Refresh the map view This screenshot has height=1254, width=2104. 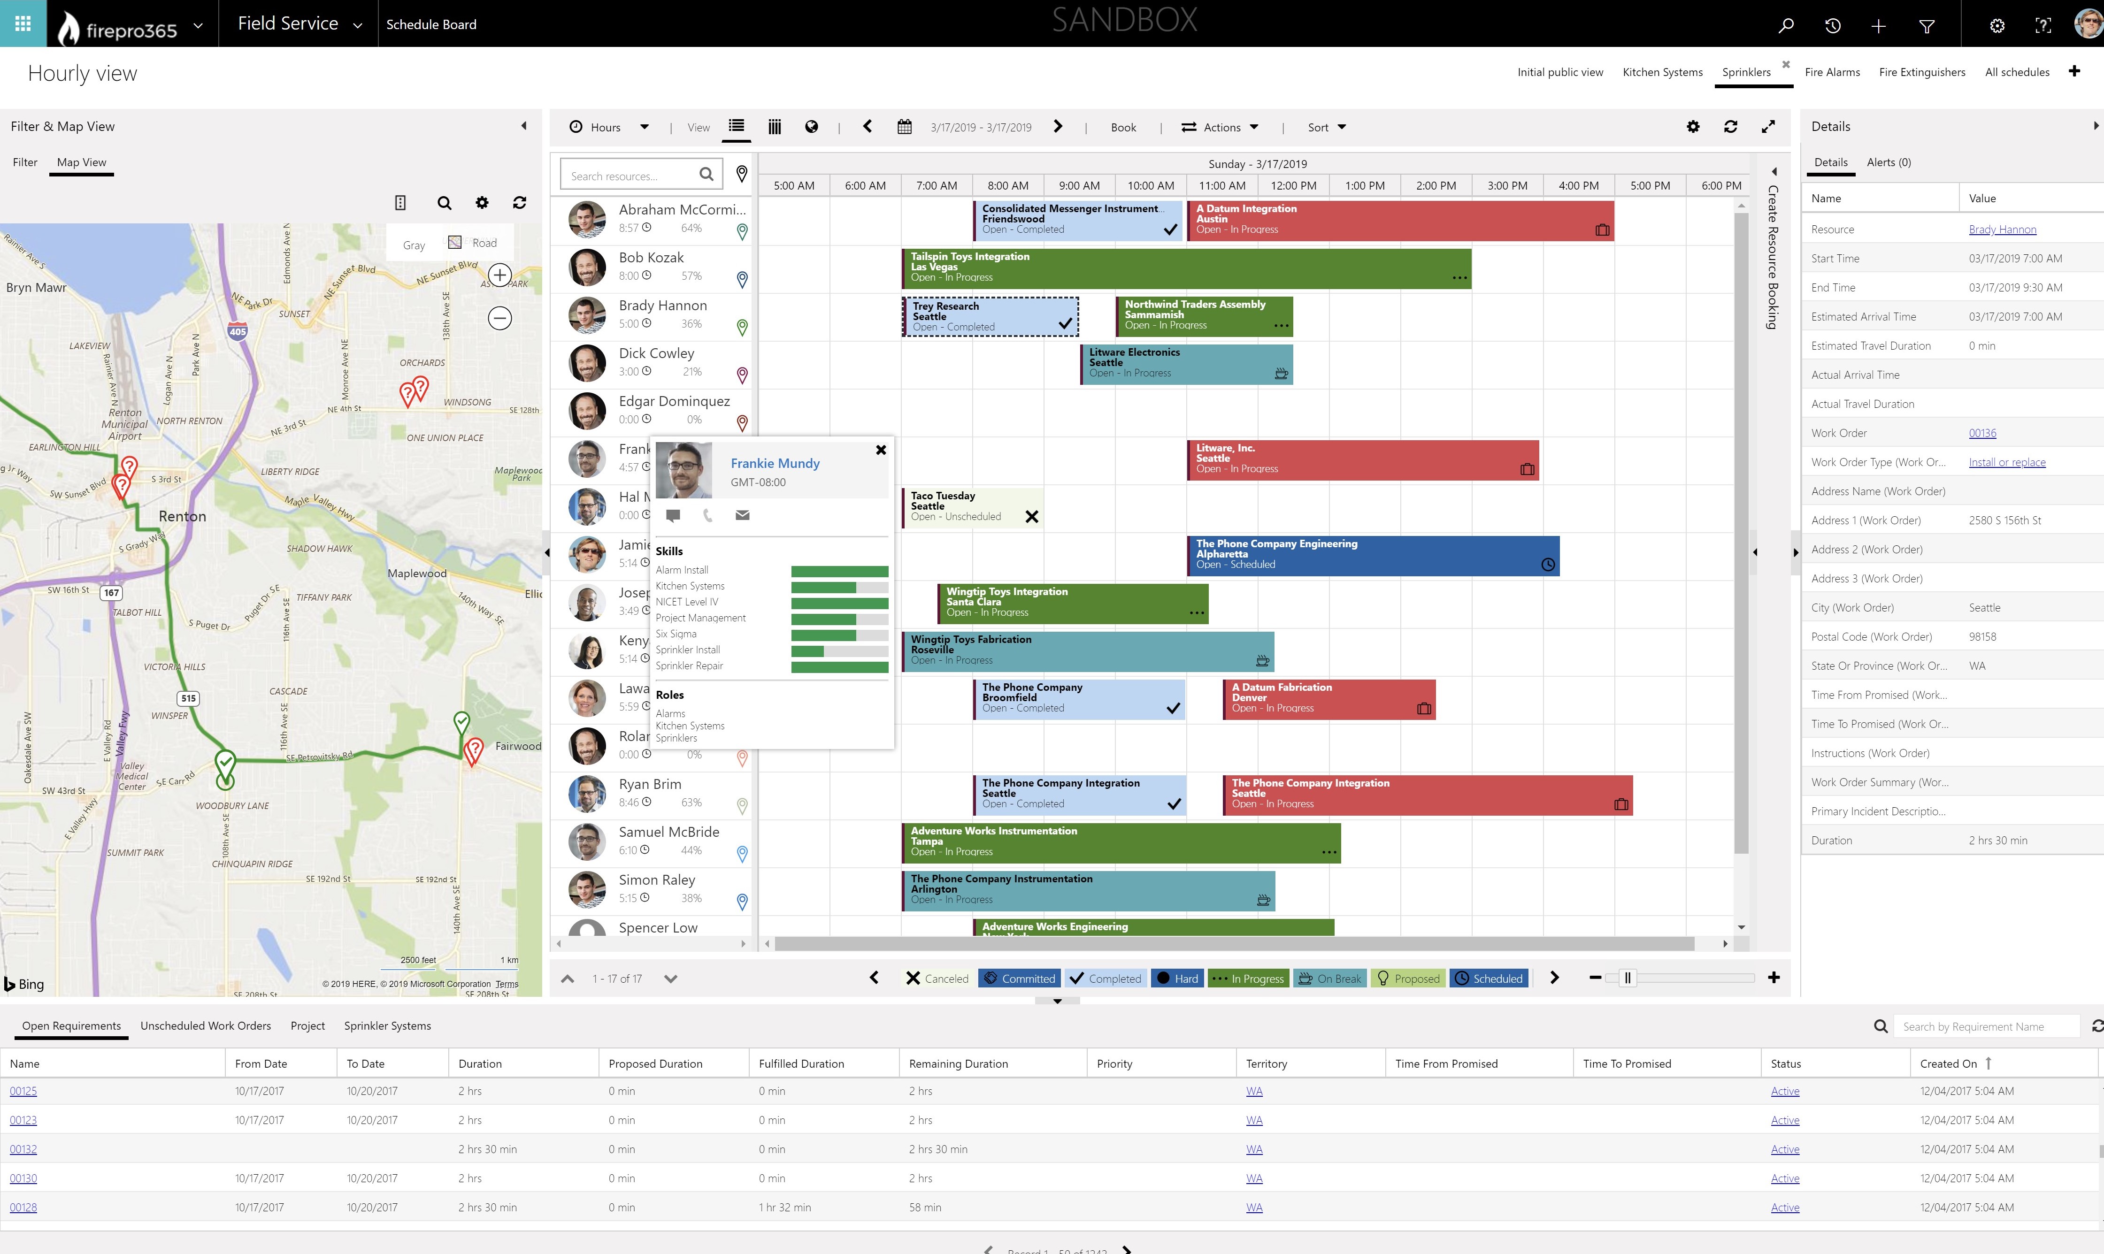(519, 203)
